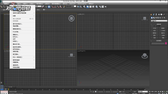Choose 重命名对象... from Tools menu

pyautogui.click(x=22, y=44)
